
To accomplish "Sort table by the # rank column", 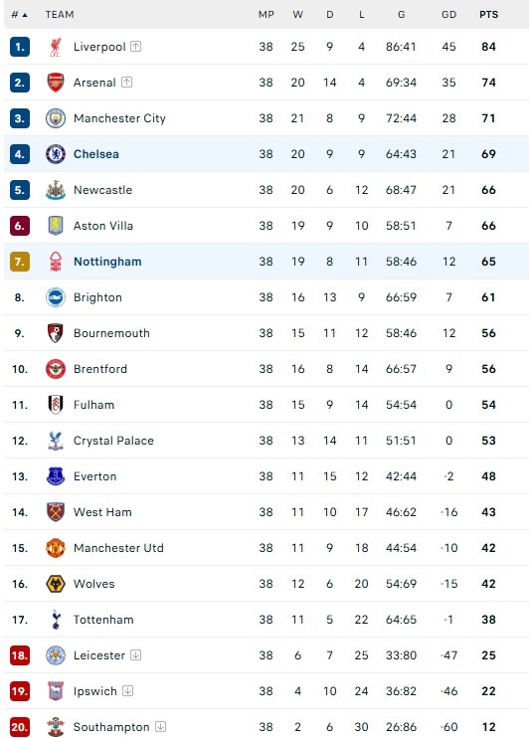I will pos(19,15).
